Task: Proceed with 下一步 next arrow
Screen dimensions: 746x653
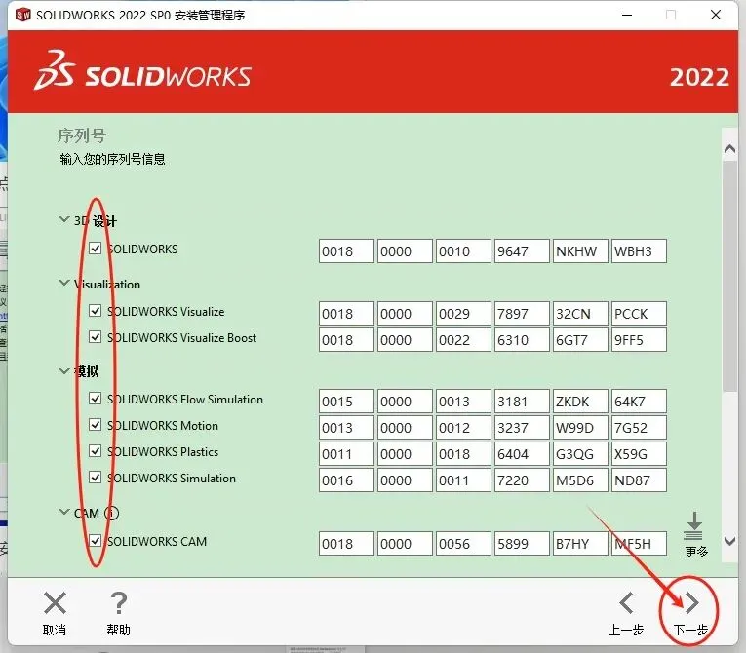Action: 691,603
